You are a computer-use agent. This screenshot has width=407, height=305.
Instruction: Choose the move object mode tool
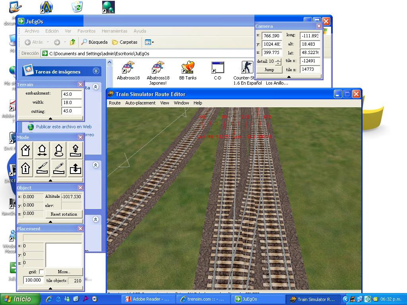42,151
